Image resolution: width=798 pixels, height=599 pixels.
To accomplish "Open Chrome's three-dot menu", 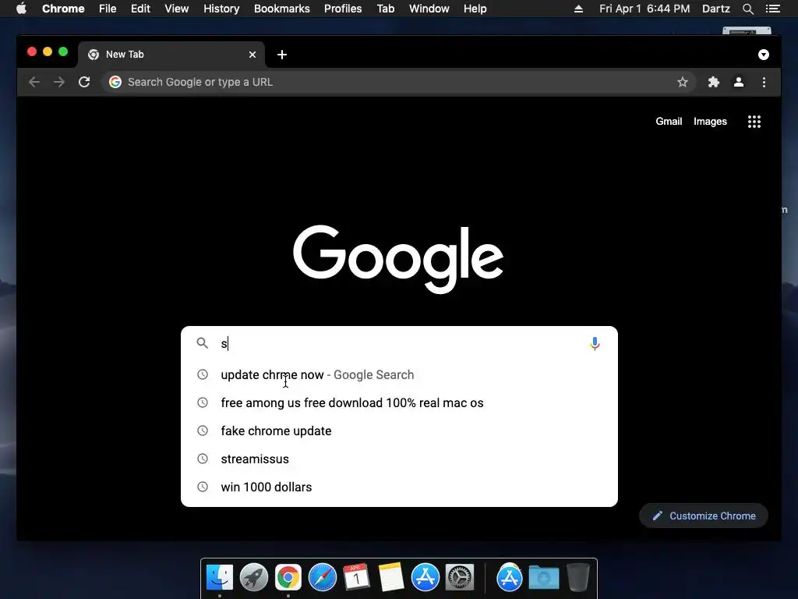I will [764, 82].
